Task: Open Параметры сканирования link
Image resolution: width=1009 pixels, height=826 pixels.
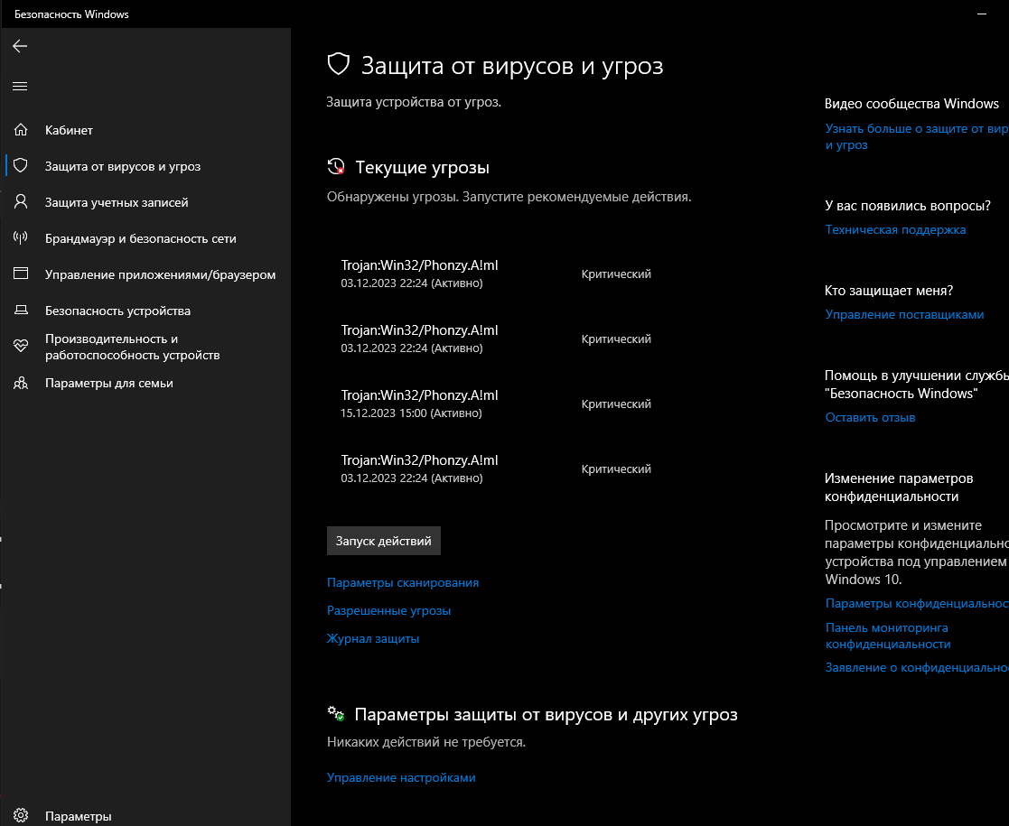Action: (x=403, y=582)
